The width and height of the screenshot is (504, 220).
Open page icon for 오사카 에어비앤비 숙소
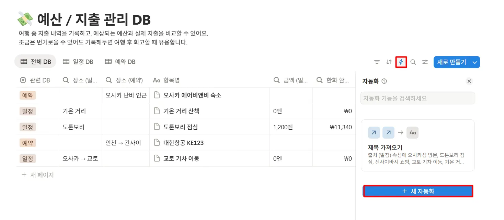click(157, 95)
